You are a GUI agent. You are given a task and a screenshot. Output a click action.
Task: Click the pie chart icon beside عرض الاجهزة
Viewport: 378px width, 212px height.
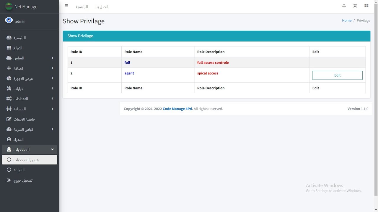[x=9, y=78]
